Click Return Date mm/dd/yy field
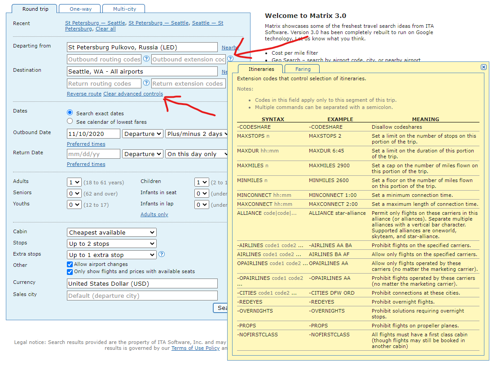Screen dimensions: 501x370 tap(94, 154)
